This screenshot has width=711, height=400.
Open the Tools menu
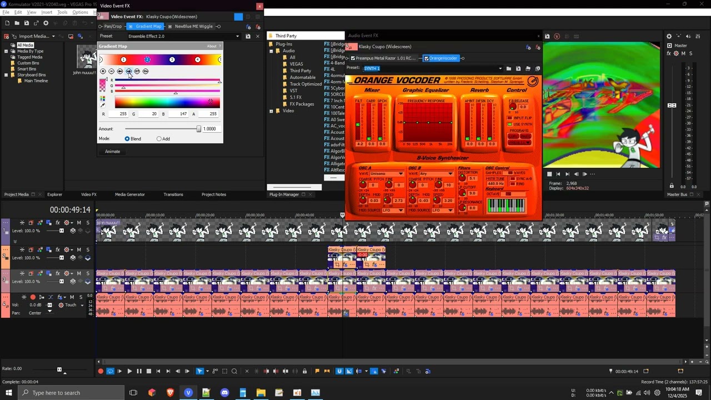(62, 12)
